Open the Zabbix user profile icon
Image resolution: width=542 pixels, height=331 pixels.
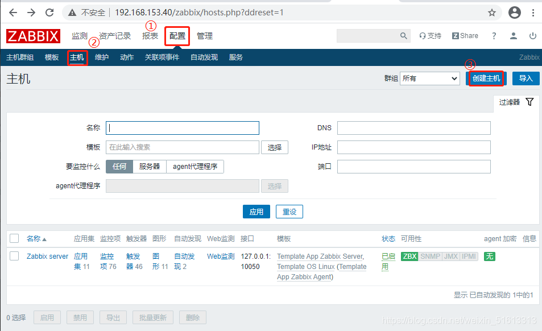[514, 36]
